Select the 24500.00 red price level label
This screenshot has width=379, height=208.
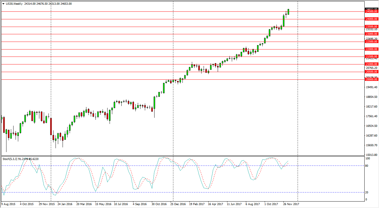pos(371,12)
